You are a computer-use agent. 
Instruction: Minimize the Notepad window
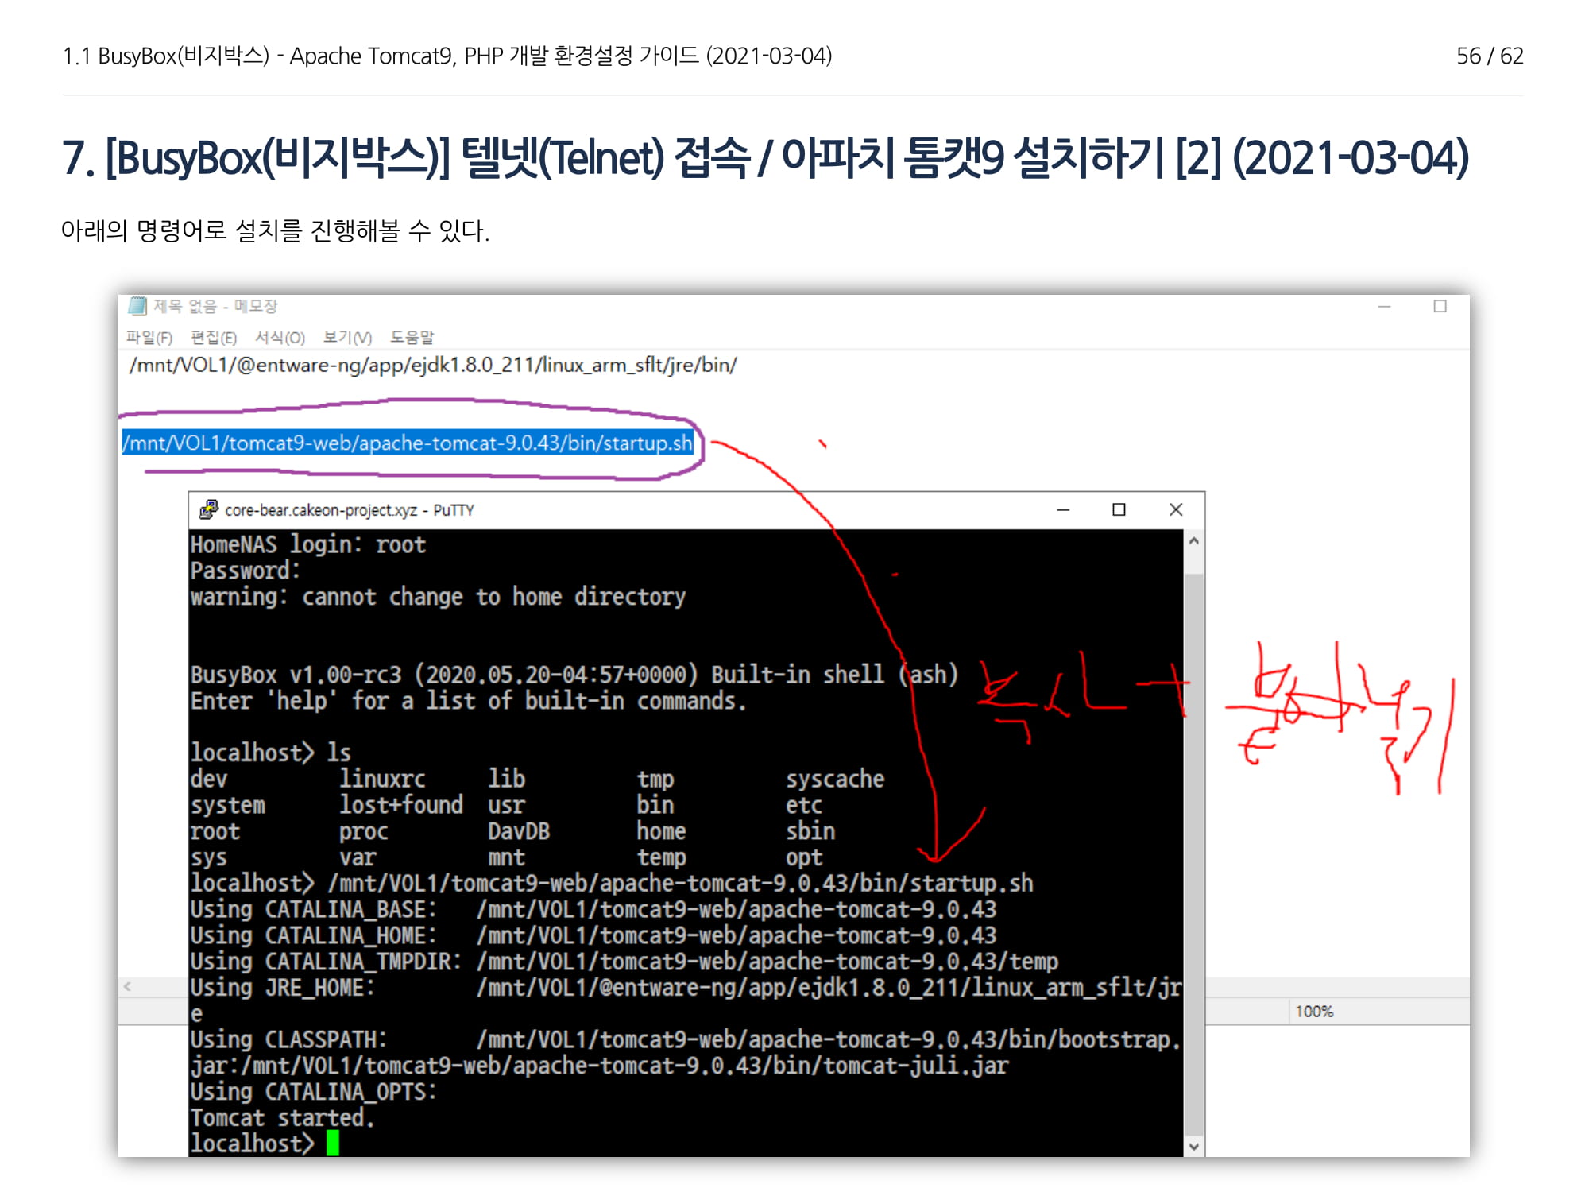pyautogui.click(x=1384, y=307)
